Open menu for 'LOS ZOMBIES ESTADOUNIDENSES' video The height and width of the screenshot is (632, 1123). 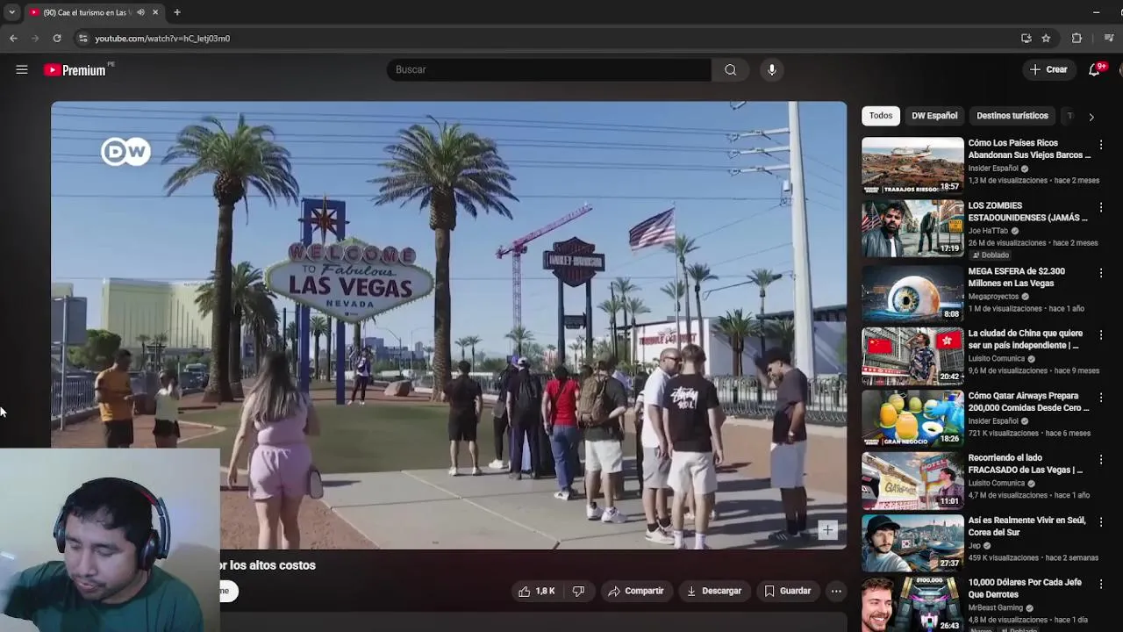pyautogui.click(x=1101, y=207)
